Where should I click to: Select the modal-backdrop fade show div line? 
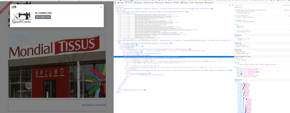(130, 90)
